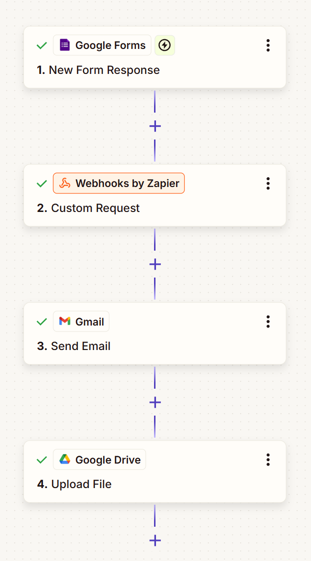The image size is (311, 561).
Task: Click the green checkmark on the Gmail step
Action: (x=42, y=322)
